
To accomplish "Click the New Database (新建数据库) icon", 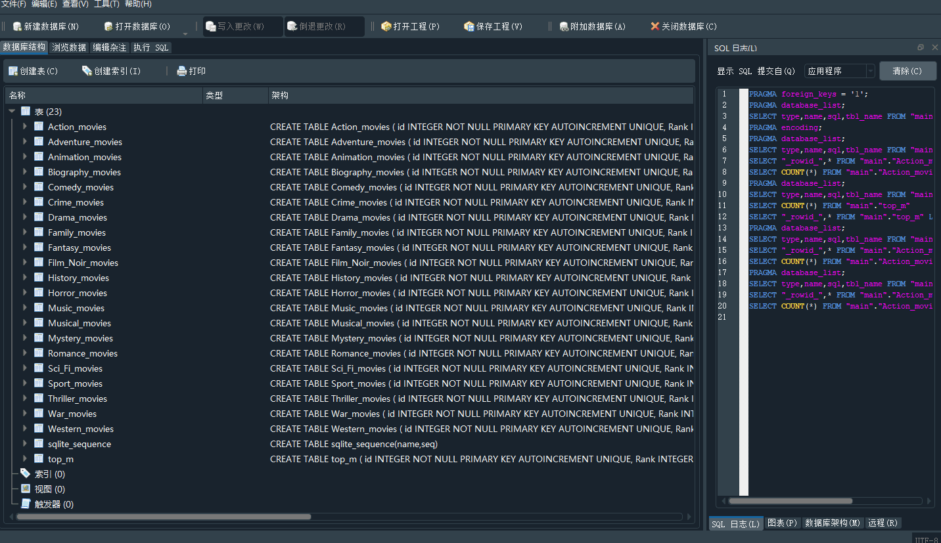I will click(x=17, y=27).
